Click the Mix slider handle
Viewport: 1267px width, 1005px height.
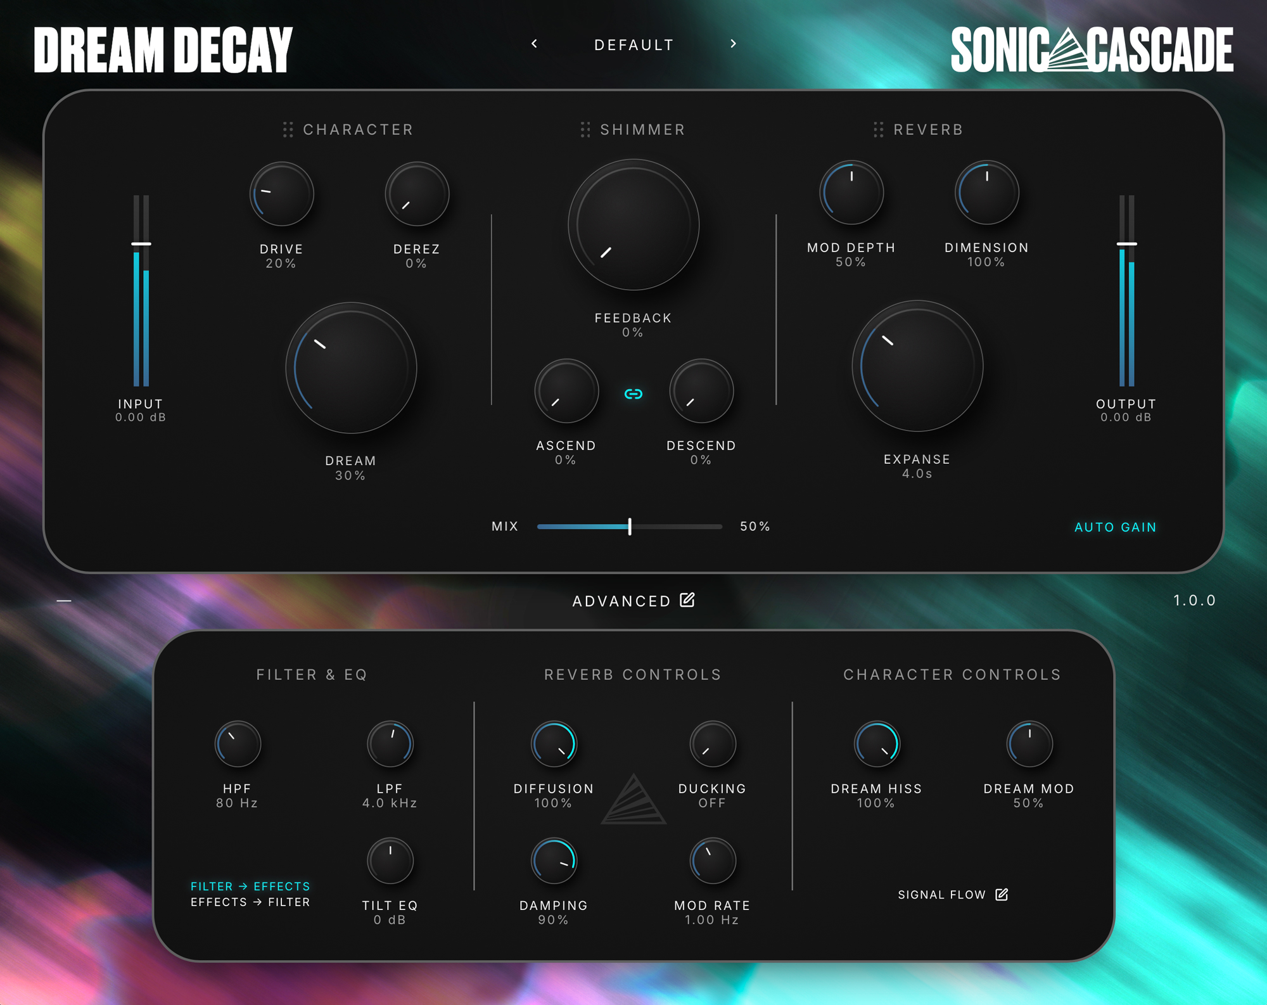pyautogui.click(x=630, y=526)
